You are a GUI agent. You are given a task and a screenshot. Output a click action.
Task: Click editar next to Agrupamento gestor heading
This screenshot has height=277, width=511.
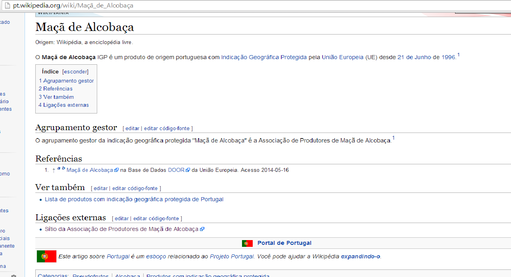(132, 128)
